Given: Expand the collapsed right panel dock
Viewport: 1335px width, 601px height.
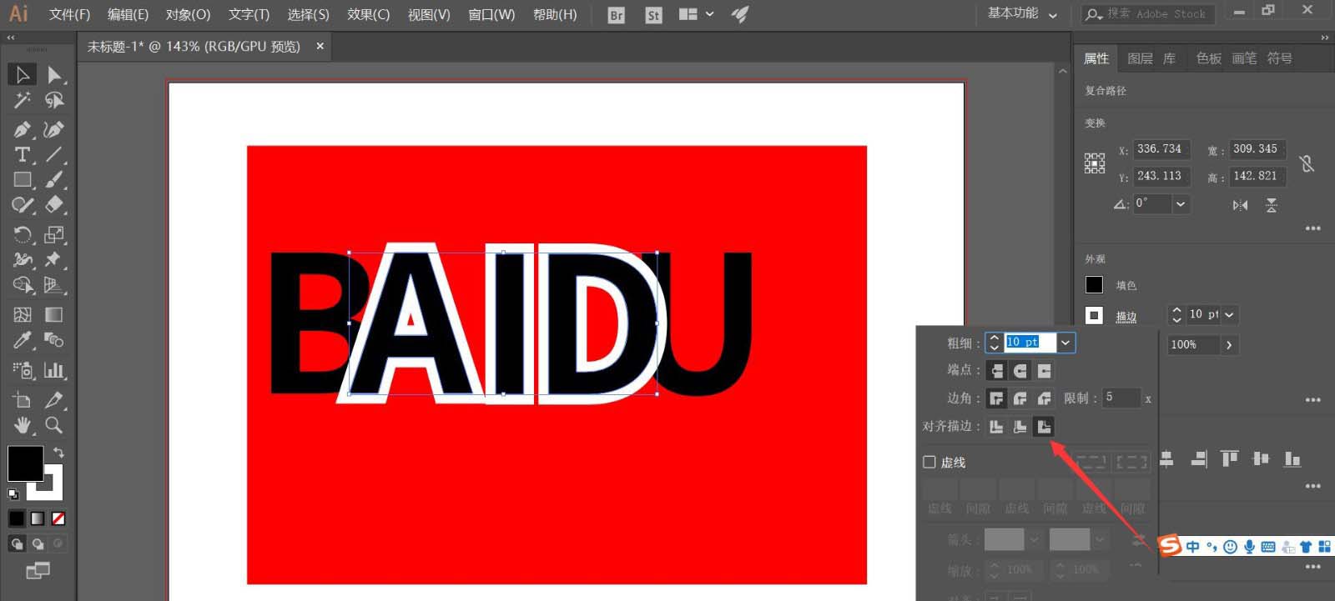Looking at the screenshot, I should click(1324, 38).
